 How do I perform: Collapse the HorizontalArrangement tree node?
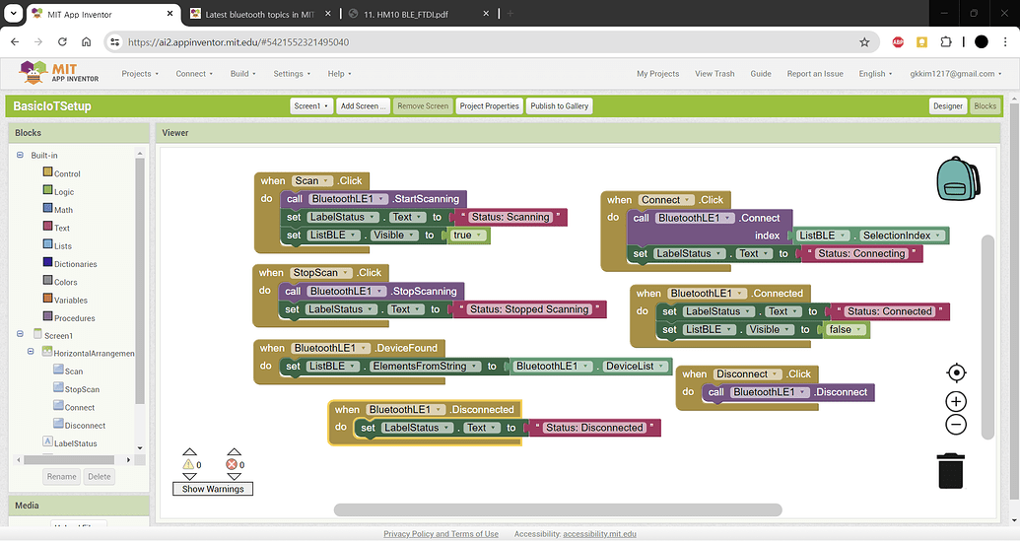tap(31, 351)
